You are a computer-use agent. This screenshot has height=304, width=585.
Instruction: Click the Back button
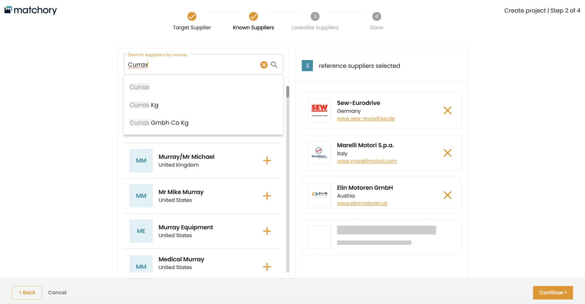tap(27, 293)
